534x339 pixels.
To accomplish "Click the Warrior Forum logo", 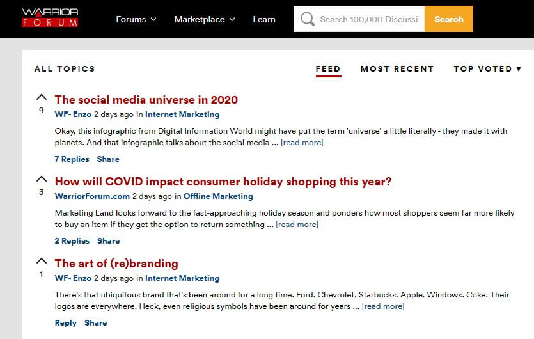I will click(50, 17).
